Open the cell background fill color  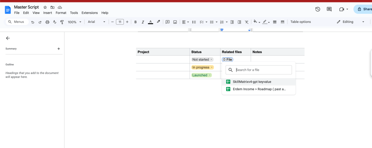click(257, 22)
